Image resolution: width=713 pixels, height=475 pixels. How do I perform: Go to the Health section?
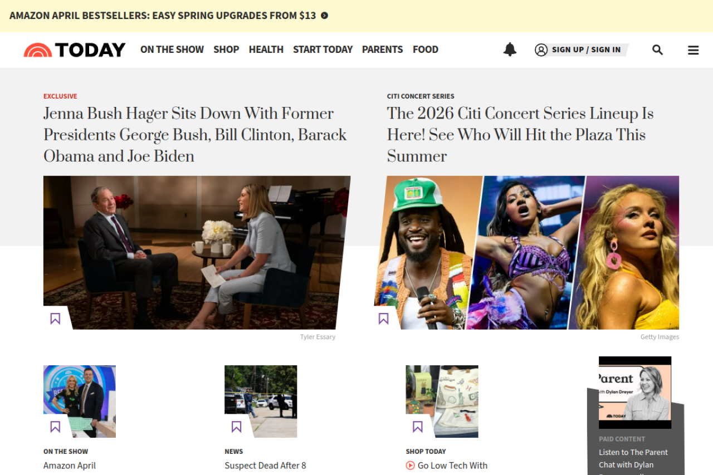tap(266, 50)
